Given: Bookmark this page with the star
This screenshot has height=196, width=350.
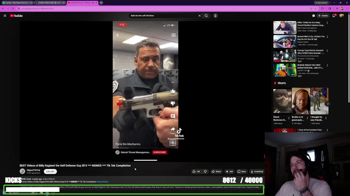Looking at the screenshot, I should coord(315,9).
